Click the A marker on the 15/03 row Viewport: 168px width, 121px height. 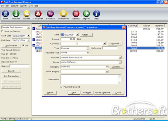[x=34, y=40]
